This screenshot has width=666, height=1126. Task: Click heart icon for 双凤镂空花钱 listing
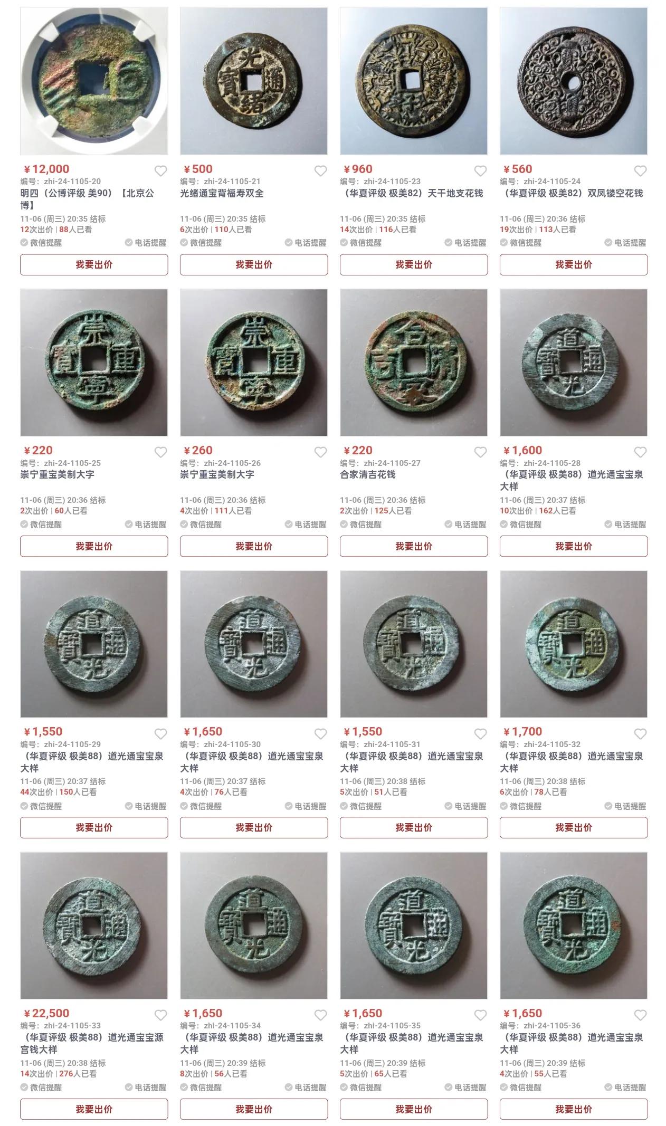coord(640,171)
